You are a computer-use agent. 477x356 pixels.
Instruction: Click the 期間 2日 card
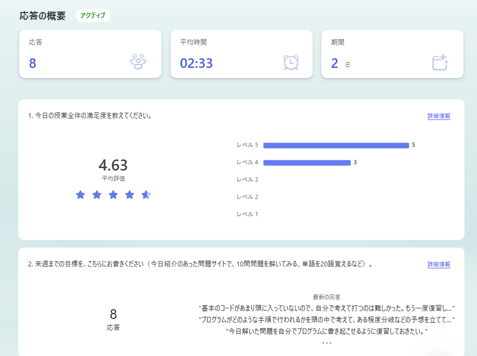(x=392, y=54)
